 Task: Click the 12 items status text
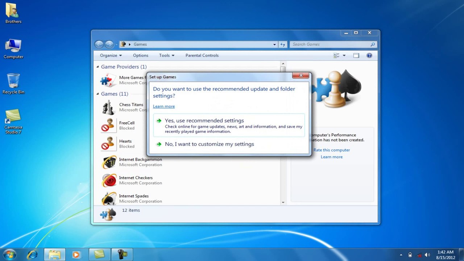(131, 210)
